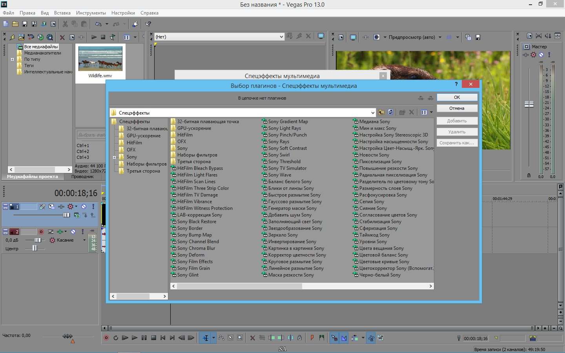This screenshot has width=565, height=353.
Task: Start media preview play button in Project Media
Action: [x=94, y=37]
